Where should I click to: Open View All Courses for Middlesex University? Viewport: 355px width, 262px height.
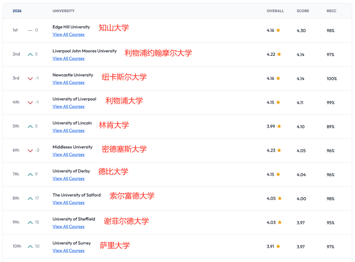point(68,154)
